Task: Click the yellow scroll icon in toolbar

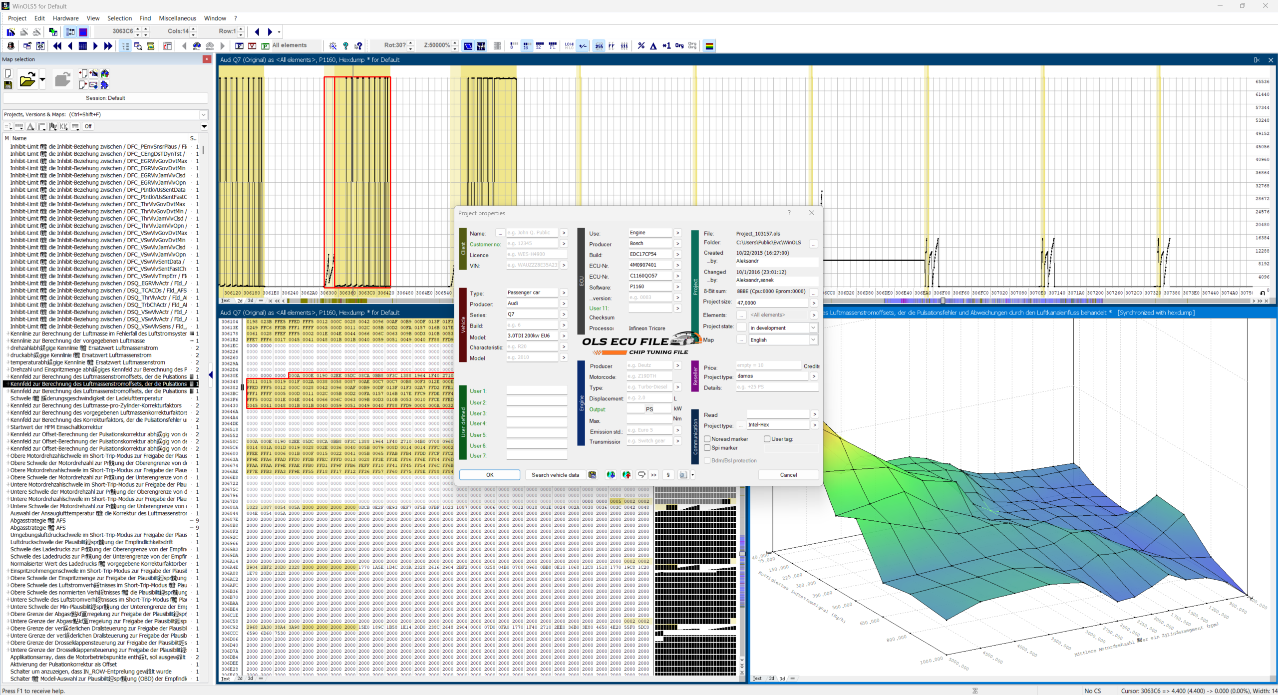Action: 151,46
